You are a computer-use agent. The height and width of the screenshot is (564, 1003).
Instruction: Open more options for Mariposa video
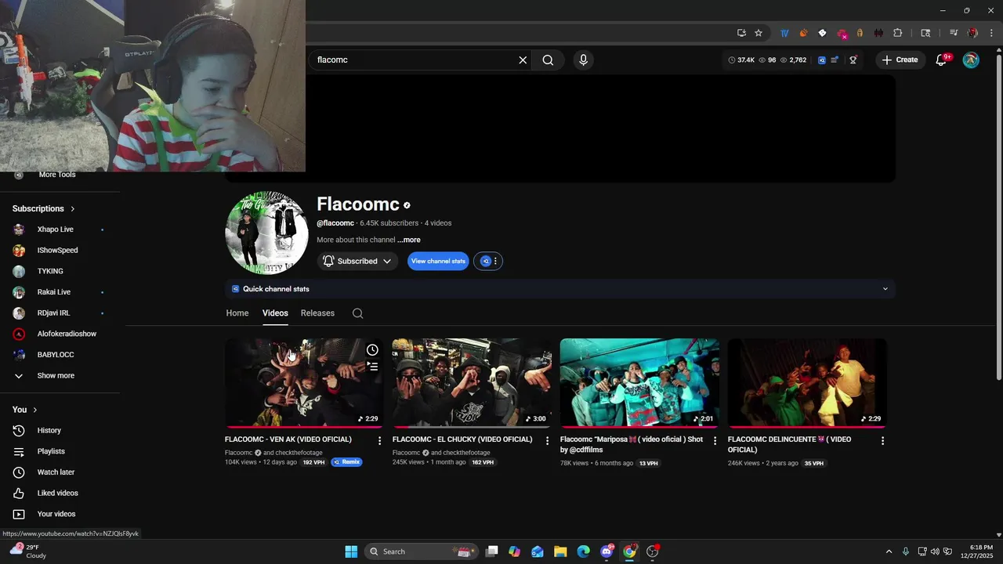[x=715, y=441]
